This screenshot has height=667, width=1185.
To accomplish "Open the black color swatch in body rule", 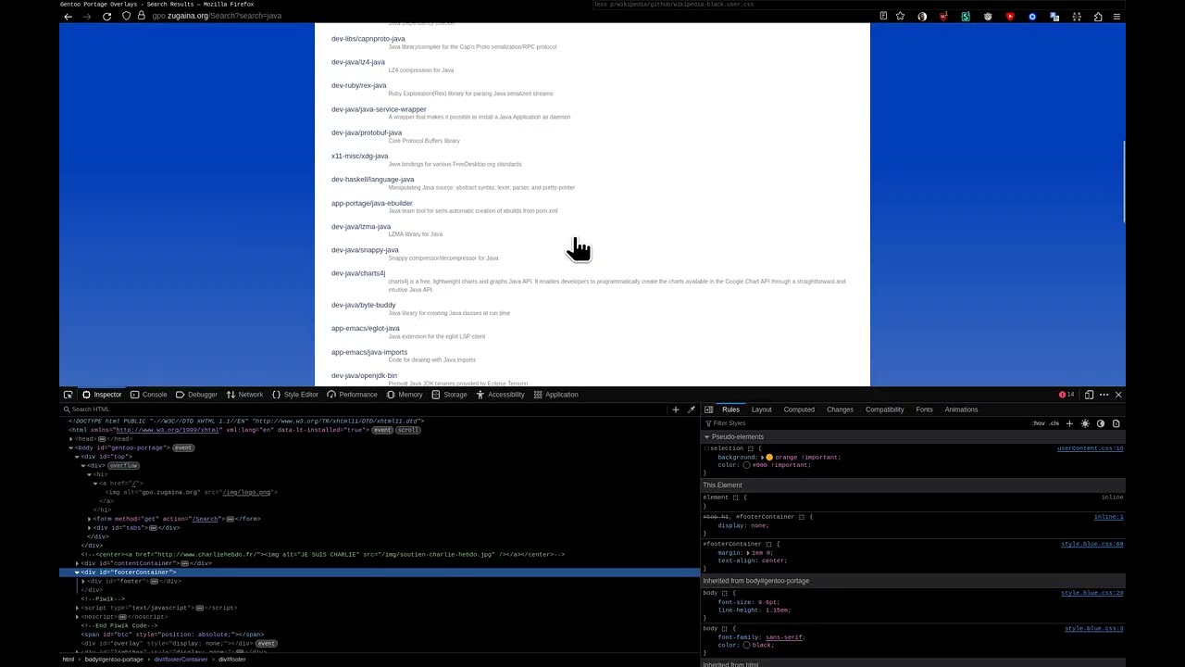I will (746, 645).
